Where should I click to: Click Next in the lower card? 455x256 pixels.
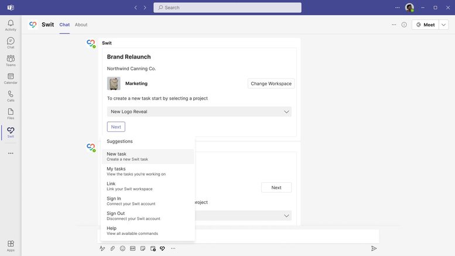click(276, 187)
